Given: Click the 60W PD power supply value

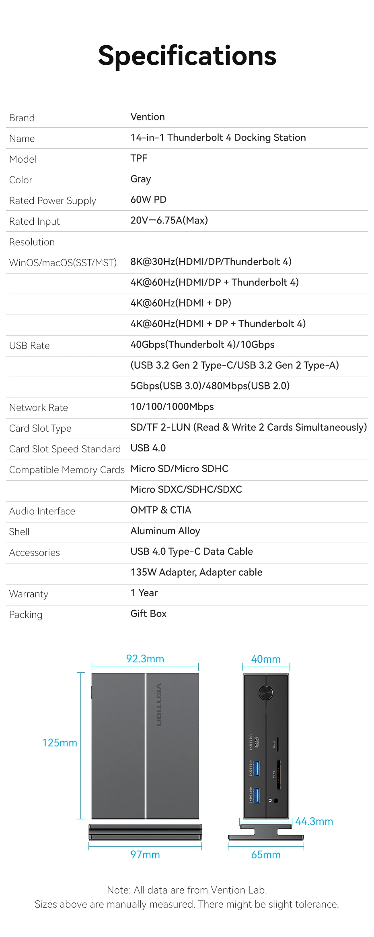Looking at the screenshot, I should click(x=148, y=200).
